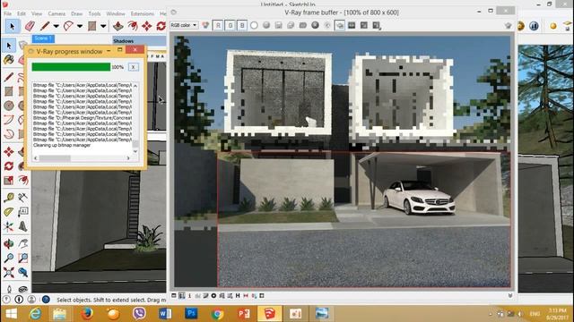574x322 pixels.
Task: Select the Zoom magnifier tool in left toolbar
Action: tap(9, 258)
